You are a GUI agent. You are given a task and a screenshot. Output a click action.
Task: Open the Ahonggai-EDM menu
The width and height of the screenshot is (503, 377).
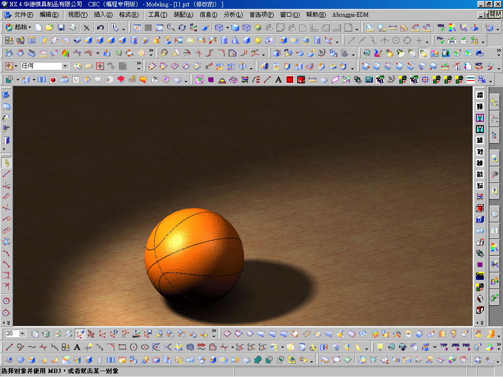tap(350, 15)
